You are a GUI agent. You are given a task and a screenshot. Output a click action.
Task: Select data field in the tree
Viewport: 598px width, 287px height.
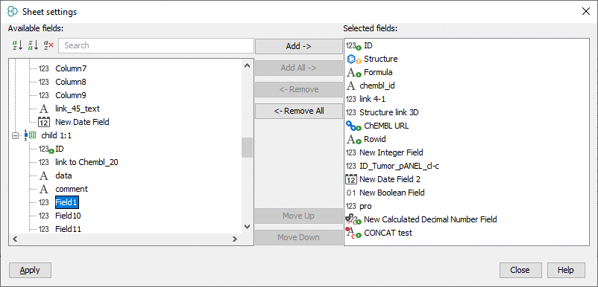63,175
